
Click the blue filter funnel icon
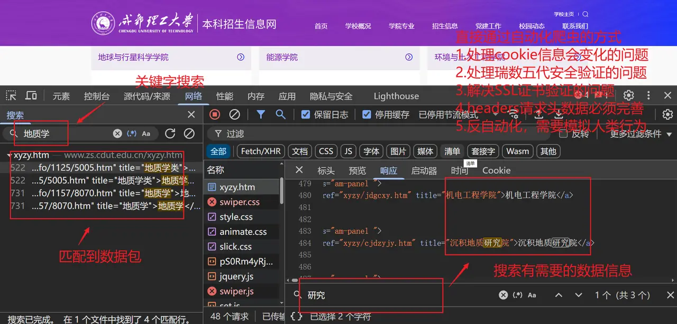click(x=261, y=115)
